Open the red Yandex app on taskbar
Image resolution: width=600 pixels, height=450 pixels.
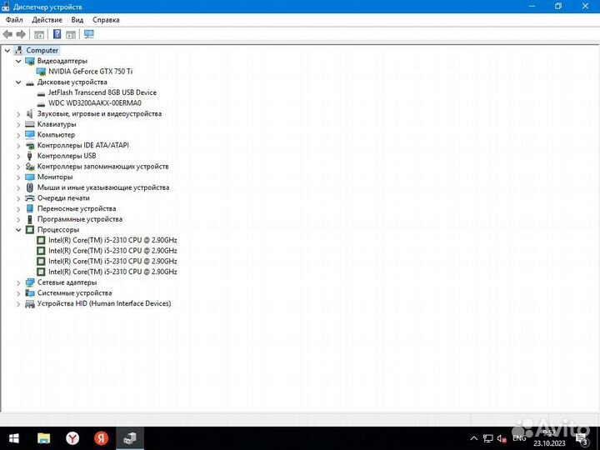101,438
